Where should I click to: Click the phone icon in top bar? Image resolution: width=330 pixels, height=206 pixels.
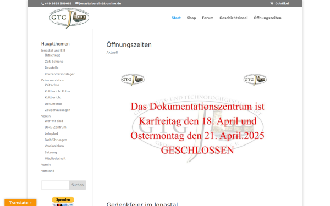point(42,4)
